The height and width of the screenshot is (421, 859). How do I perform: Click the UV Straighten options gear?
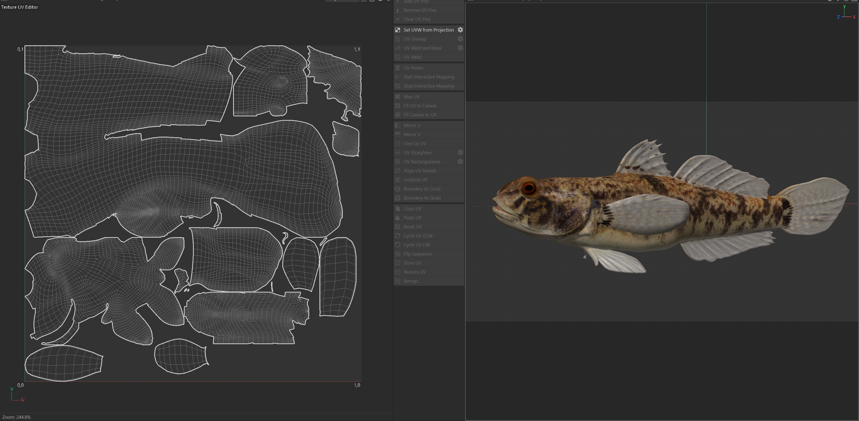click(x=460, y=152)
